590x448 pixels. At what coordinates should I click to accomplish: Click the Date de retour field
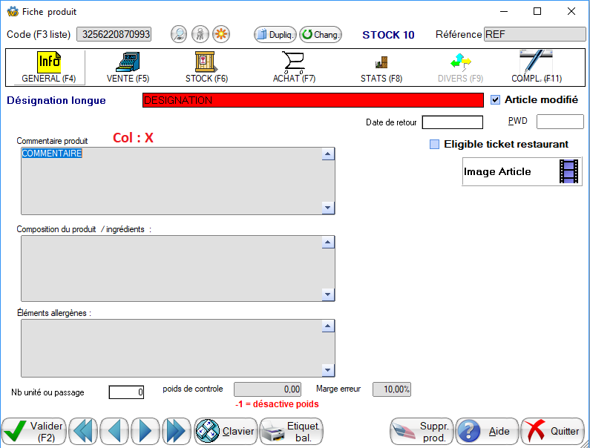(x=452, y=122)
